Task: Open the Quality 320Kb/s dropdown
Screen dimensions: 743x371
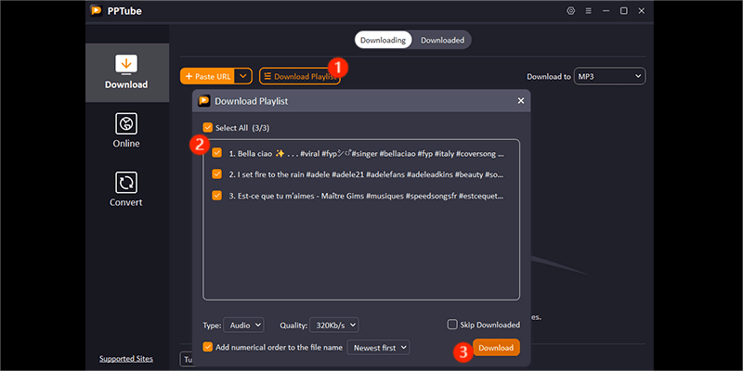Action: (x=333, y=325)
